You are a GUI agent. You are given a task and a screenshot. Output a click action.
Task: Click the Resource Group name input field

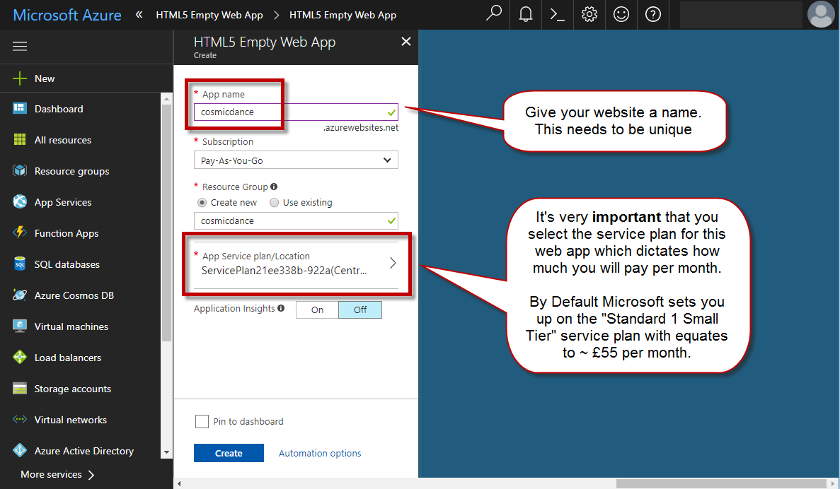click(x=296, y=221)
